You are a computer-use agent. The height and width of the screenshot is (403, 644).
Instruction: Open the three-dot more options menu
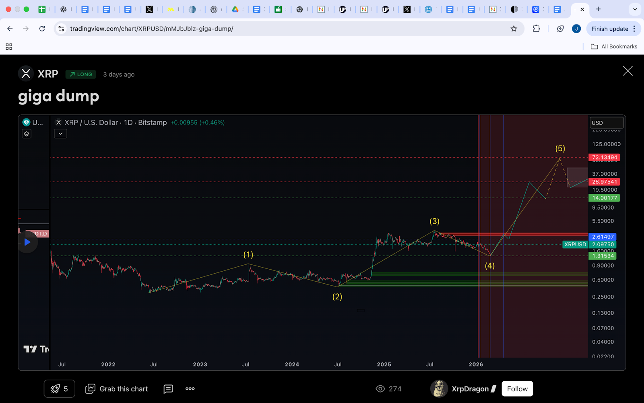coord(190,389)
